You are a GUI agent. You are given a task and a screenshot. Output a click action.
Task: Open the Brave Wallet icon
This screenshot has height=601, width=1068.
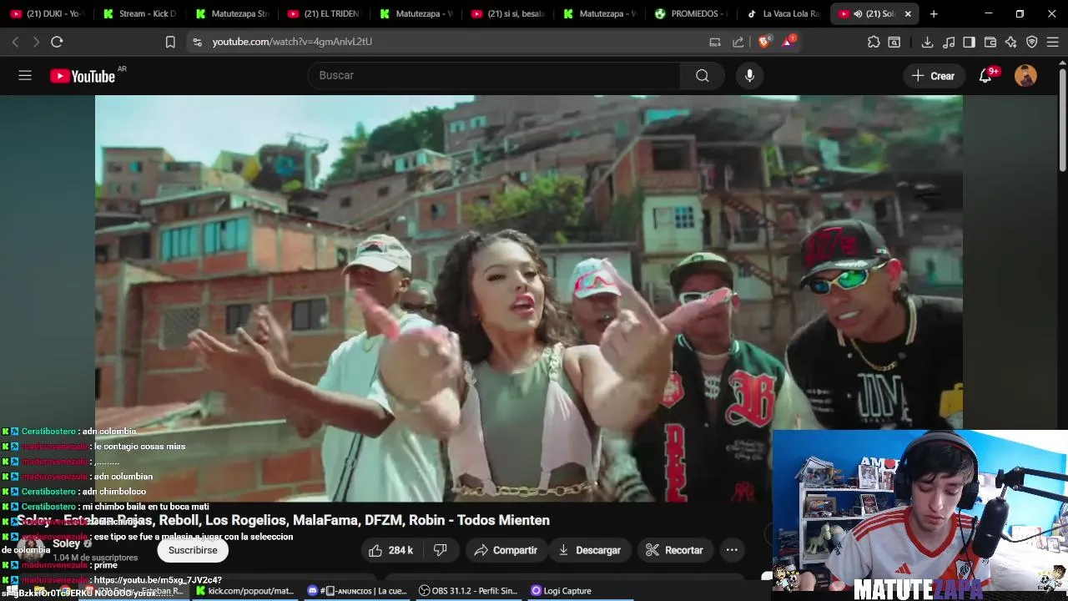point(990,42)
